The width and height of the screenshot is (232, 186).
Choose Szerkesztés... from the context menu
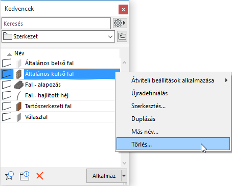click(x=173, y=106)
